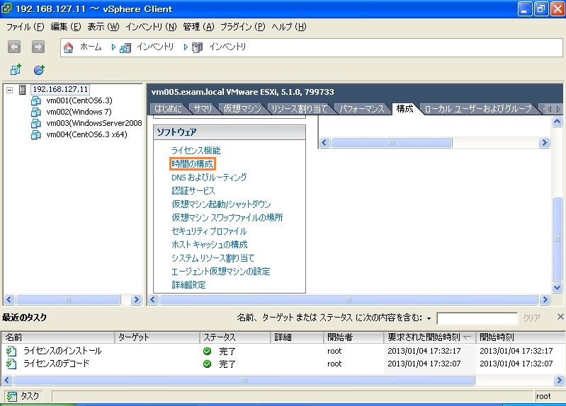The height and width of the screenshot is (406, 566).
Task: Switch to the 仮想マシン tab
Action: pyautogui.click(x=242, y=108)
